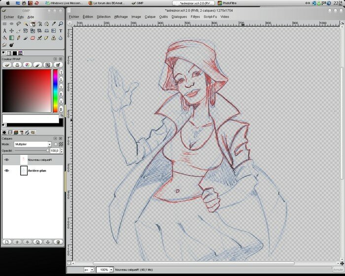Select the Ink tool
The width and height of the screenshot is (345, 276).
(x=47, y=38)
